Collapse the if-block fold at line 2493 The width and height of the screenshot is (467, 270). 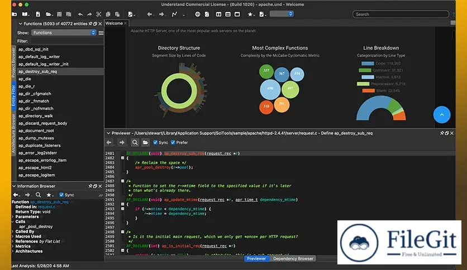tap(122, 209)
